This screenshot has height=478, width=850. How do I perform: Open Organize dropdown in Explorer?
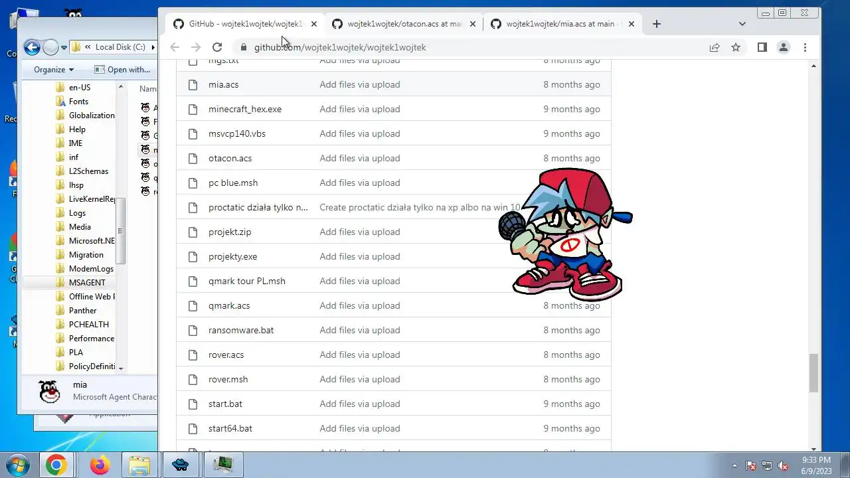tap(54, 69)
